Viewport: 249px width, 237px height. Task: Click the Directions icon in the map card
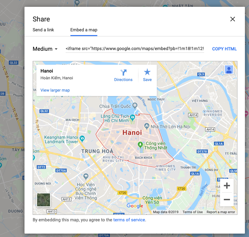coord(123,72)
